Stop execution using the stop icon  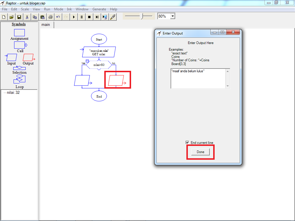pos(89,17)
